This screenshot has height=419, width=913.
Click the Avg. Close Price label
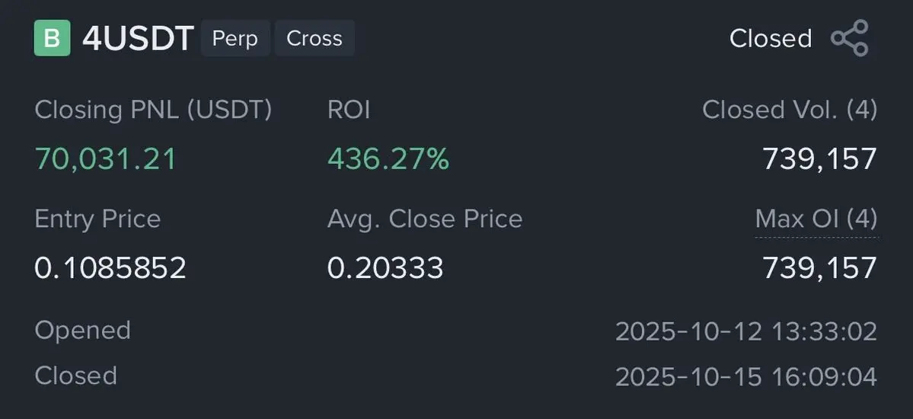424,219
